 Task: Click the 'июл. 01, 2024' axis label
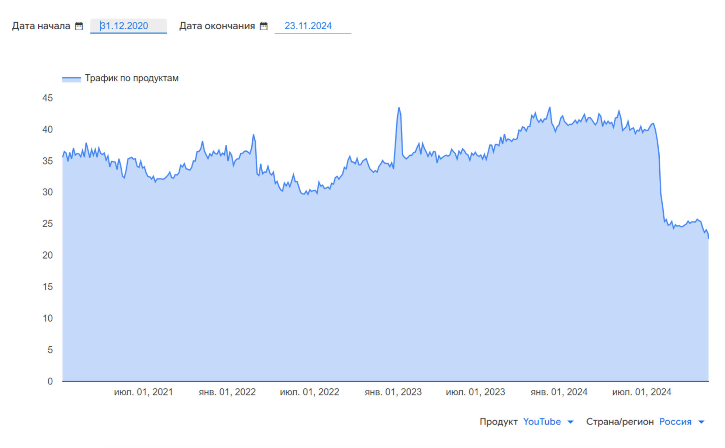(x=642, y=392)
